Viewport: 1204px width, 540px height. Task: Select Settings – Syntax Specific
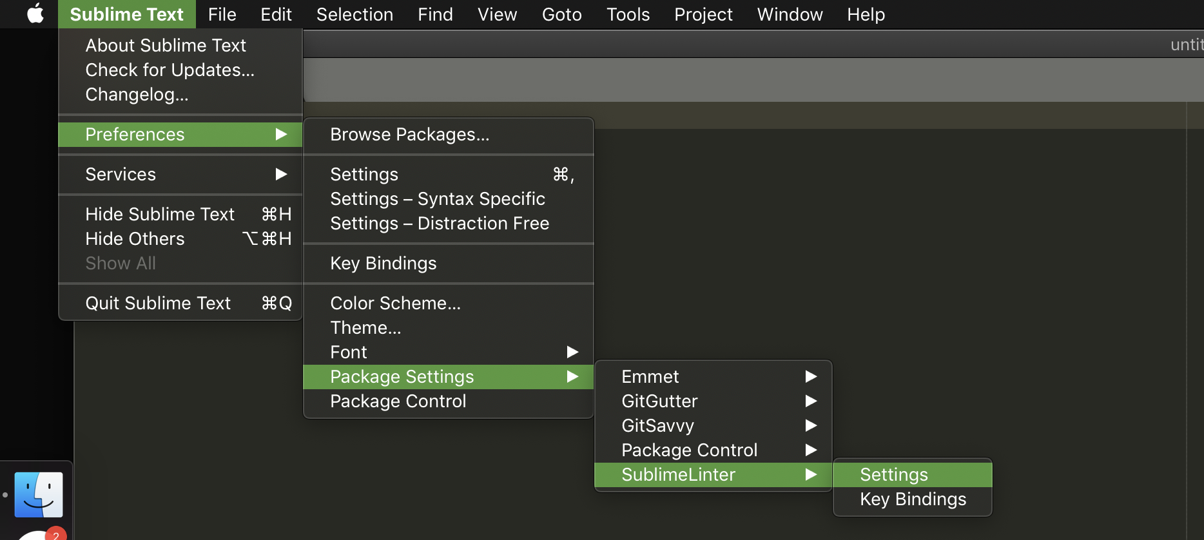[438, 198]
